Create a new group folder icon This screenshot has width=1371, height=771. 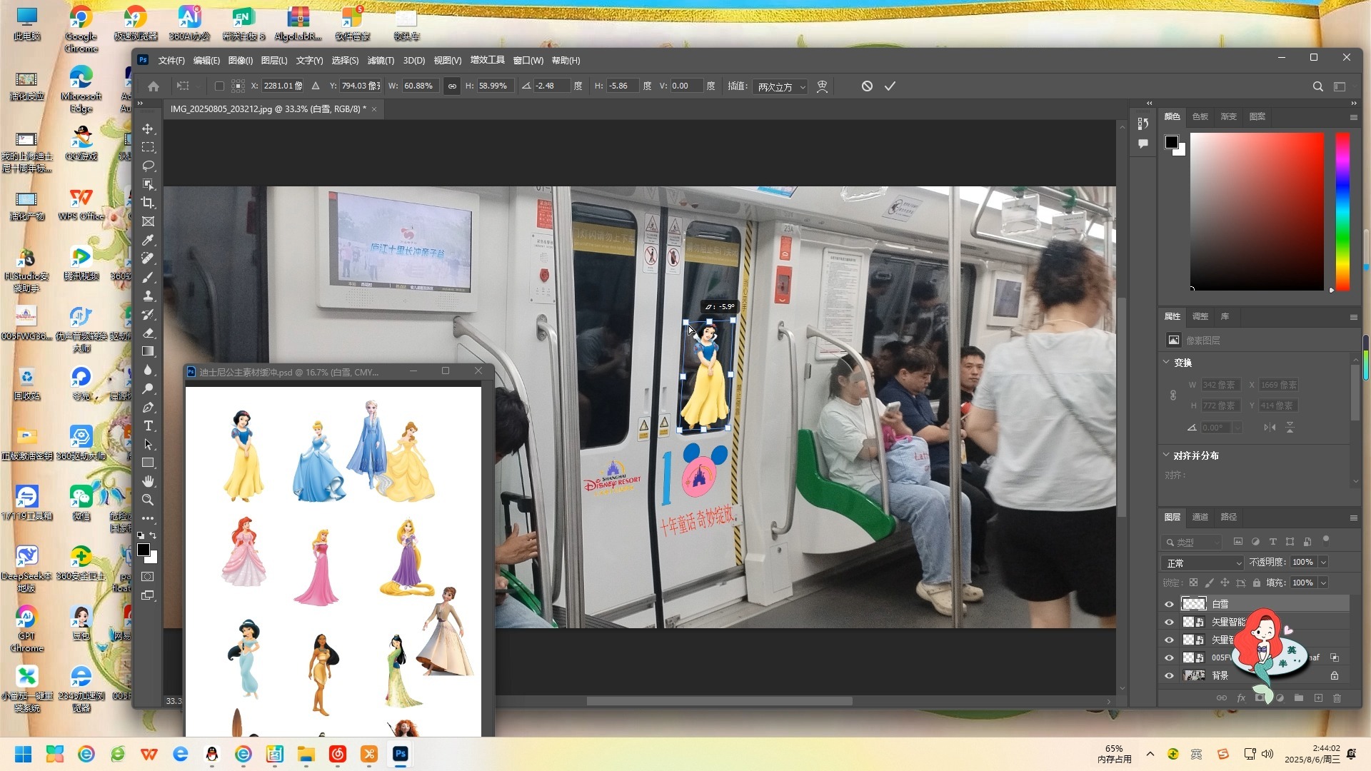click(x=1299, y=697)
